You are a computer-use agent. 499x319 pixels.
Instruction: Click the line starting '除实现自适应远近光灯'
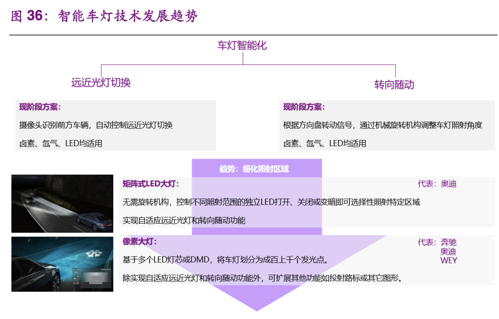262,278
